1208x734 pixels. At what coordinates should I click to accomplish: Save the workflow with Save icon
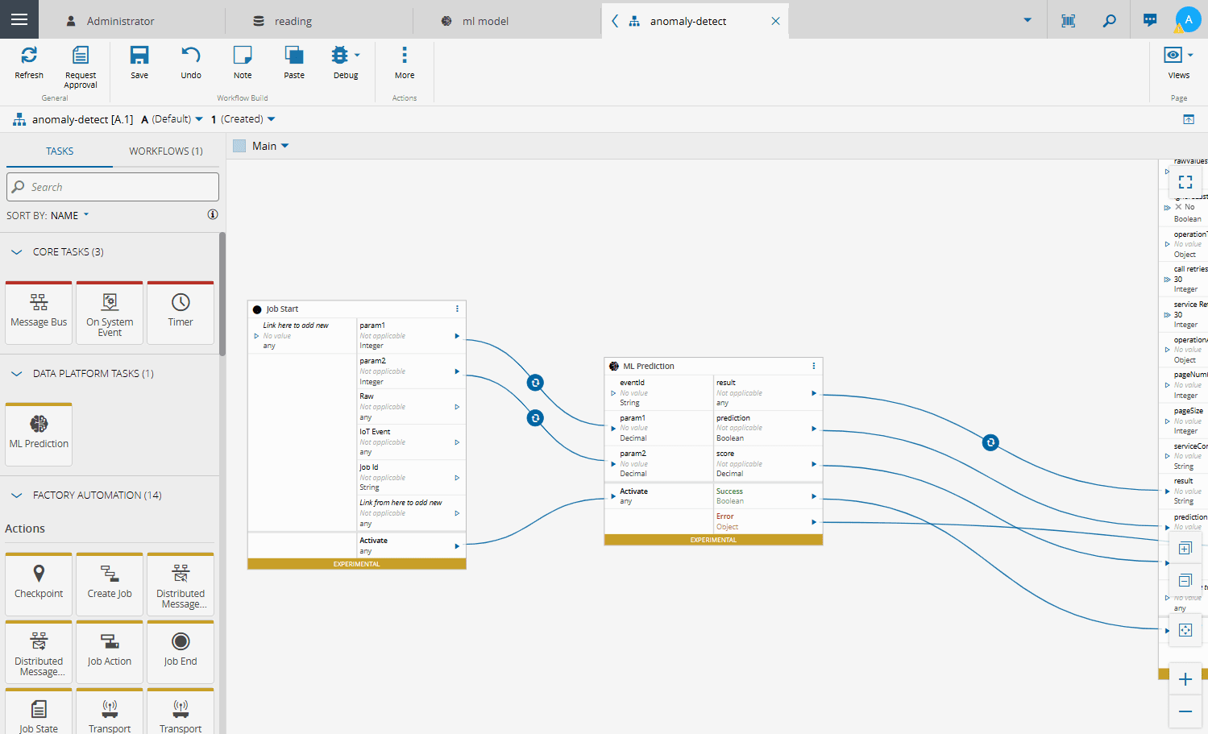click(x=139, y=56)
